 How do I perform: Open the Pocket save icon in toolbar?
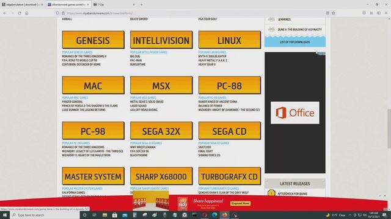pyautogui.click(x=364, y=13)
